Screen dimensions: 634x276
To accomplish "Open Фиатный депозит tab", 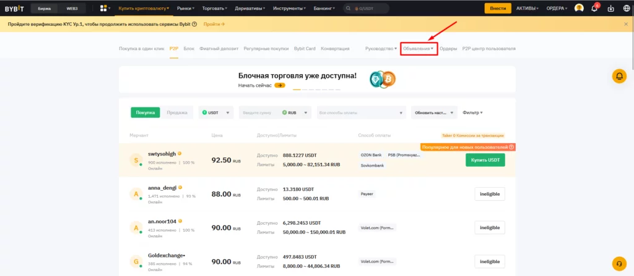I will tap(219, 48).
